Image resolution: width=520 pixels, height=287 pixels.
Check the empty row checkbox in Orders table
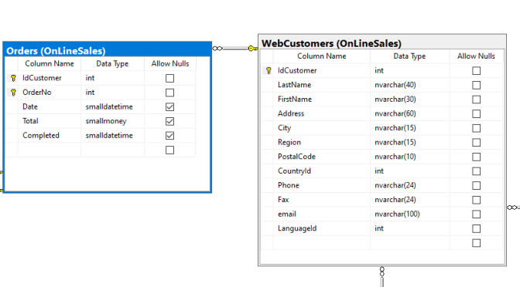click(x=169, y=150)
